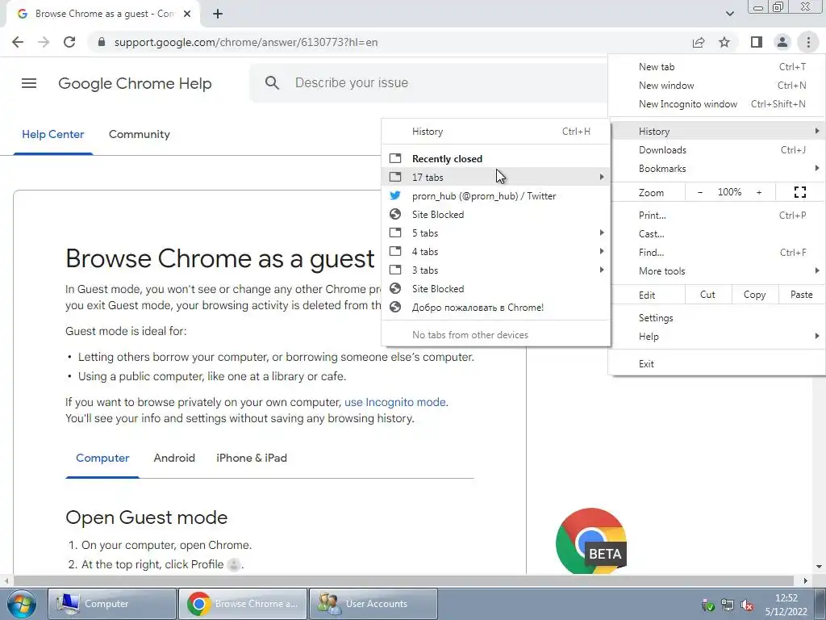The image size is (826, 620).
Task: Open the Twitter entry in recently closed
Action: (496, 196)
